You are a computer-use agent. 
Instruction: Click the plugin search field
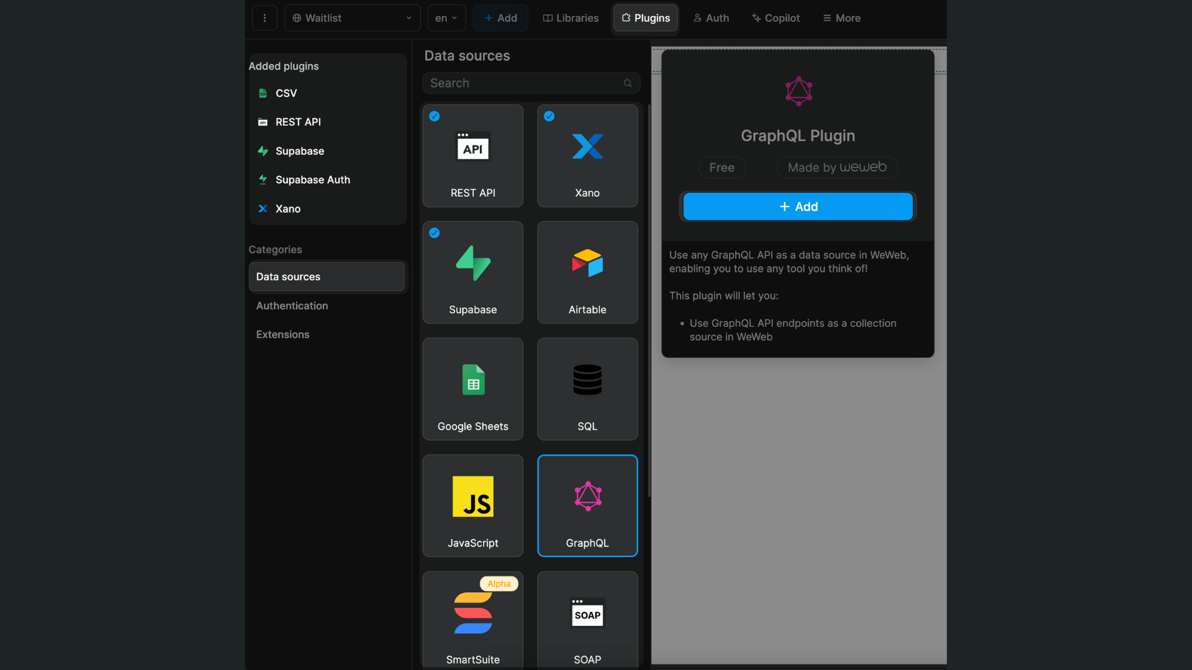tap(531, 83)
